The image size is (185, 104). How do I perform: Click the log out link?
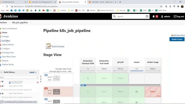(x=179, y=16)
